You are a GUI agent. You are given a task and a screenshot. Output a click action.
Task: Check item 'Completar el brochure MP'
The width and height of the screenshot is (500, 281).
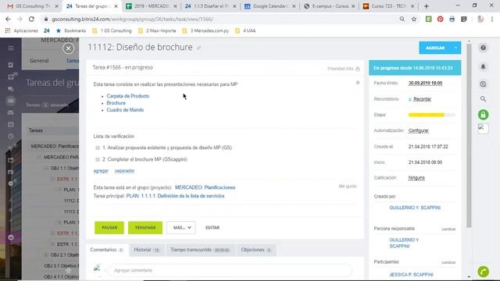pyautogui.click(x=98, y=159)
